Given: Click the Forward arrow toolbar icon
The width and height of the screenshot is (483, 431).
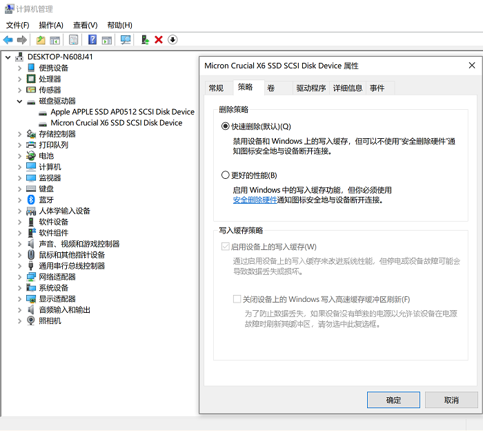Looking at the screenshot, I should click(x=22, y=40).
